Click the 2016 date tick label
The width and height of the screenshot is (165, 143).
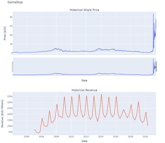(x=116, y=137)
